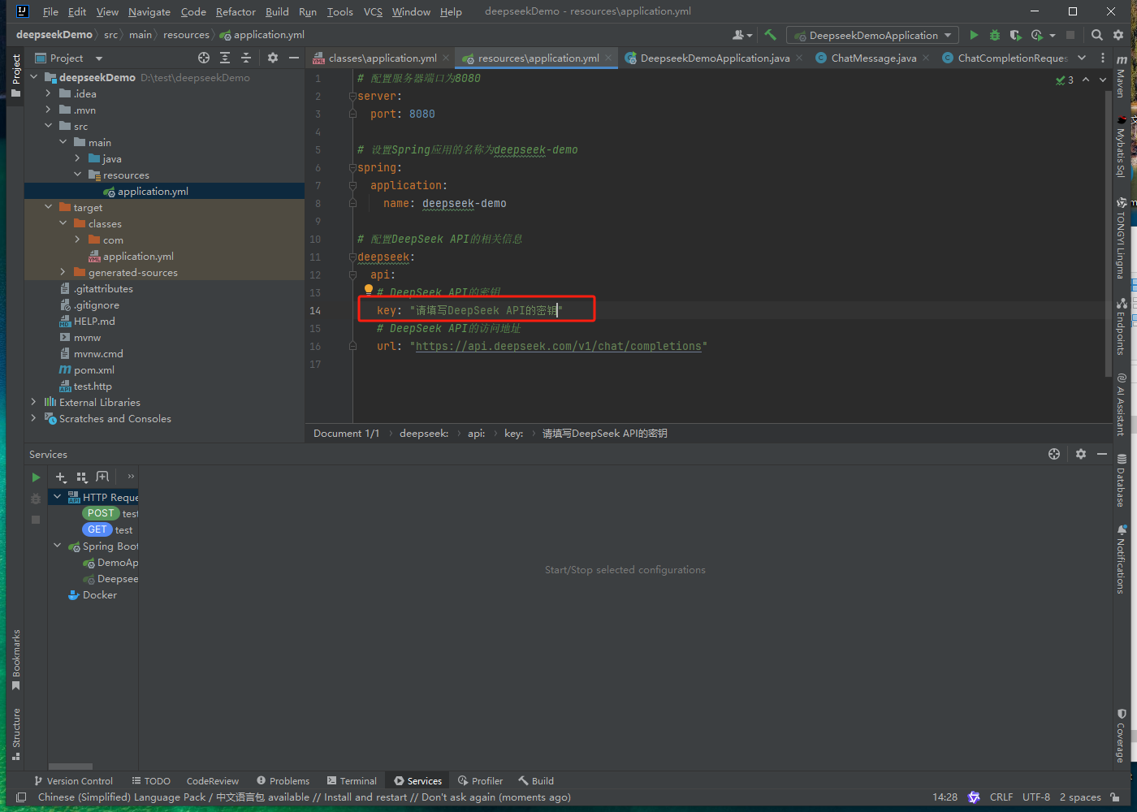The width and height of the screenshot is (1137, 812).
Task: Toggle the Bookmarks tool window stripe
Action: tap(15, 660)
